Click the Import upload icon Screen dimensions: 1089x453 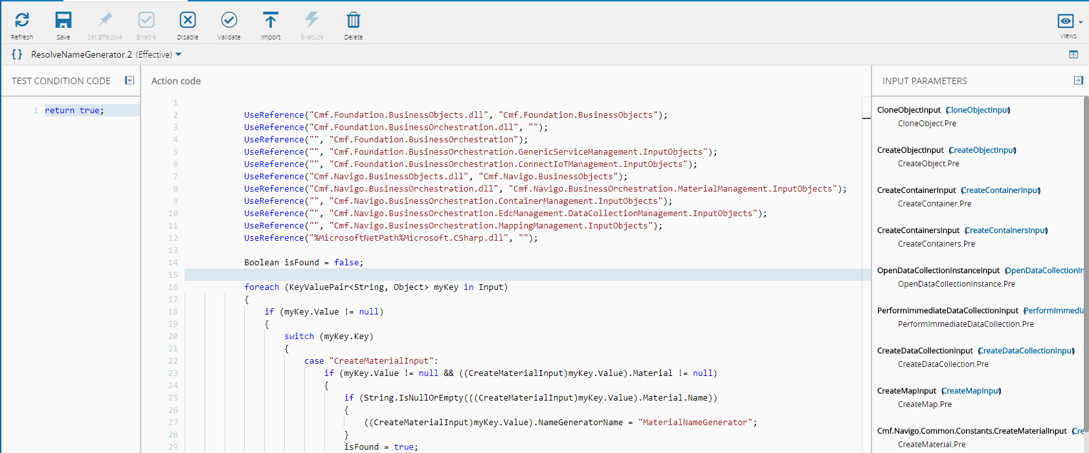(x=271, y=21)
